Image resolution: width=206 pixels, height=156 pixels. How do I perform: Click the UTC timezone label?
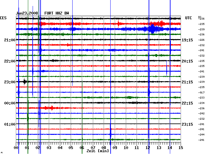click(x=188, y=18)
